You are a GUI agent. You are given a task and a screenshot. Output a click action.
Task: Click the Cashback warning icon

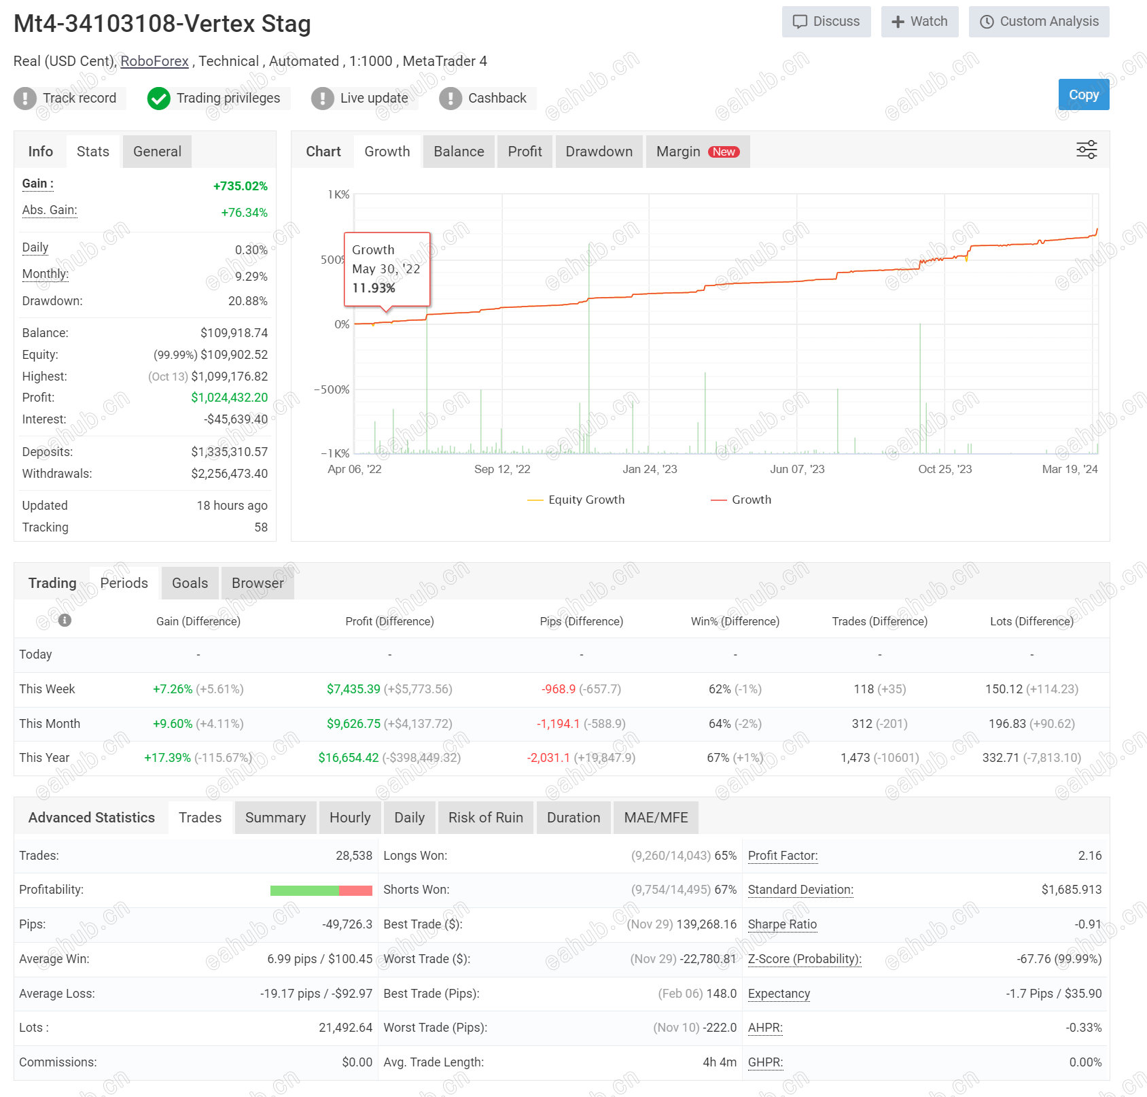[450, 98]
